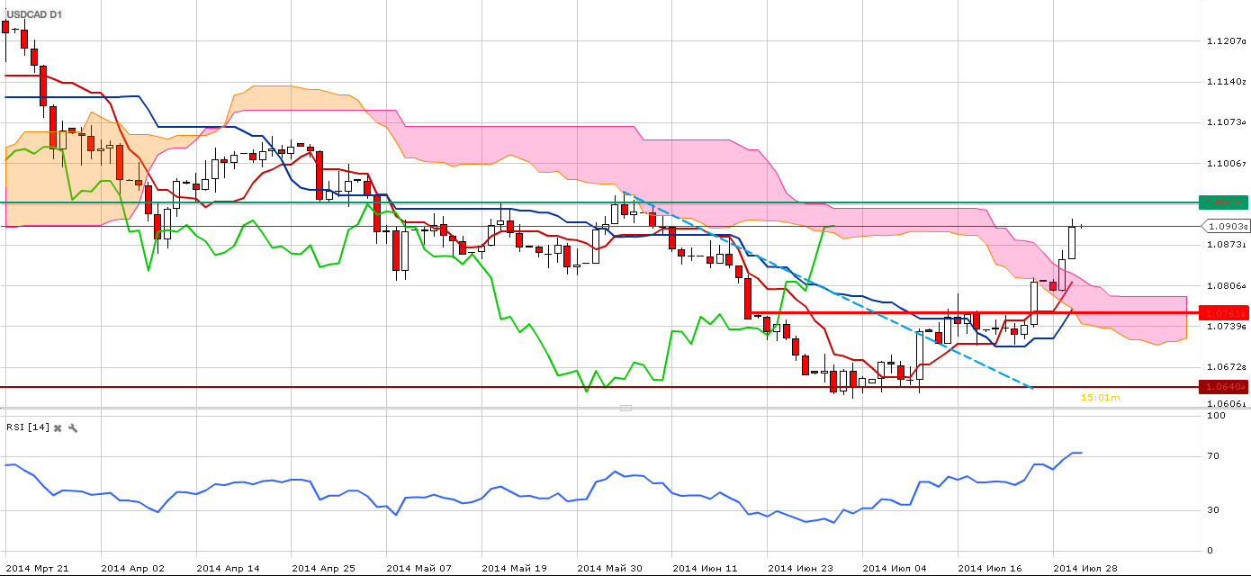Click the 1.1207 price axis label
The height and width of the screenshot is (576, 1251).
(1225, 40)
